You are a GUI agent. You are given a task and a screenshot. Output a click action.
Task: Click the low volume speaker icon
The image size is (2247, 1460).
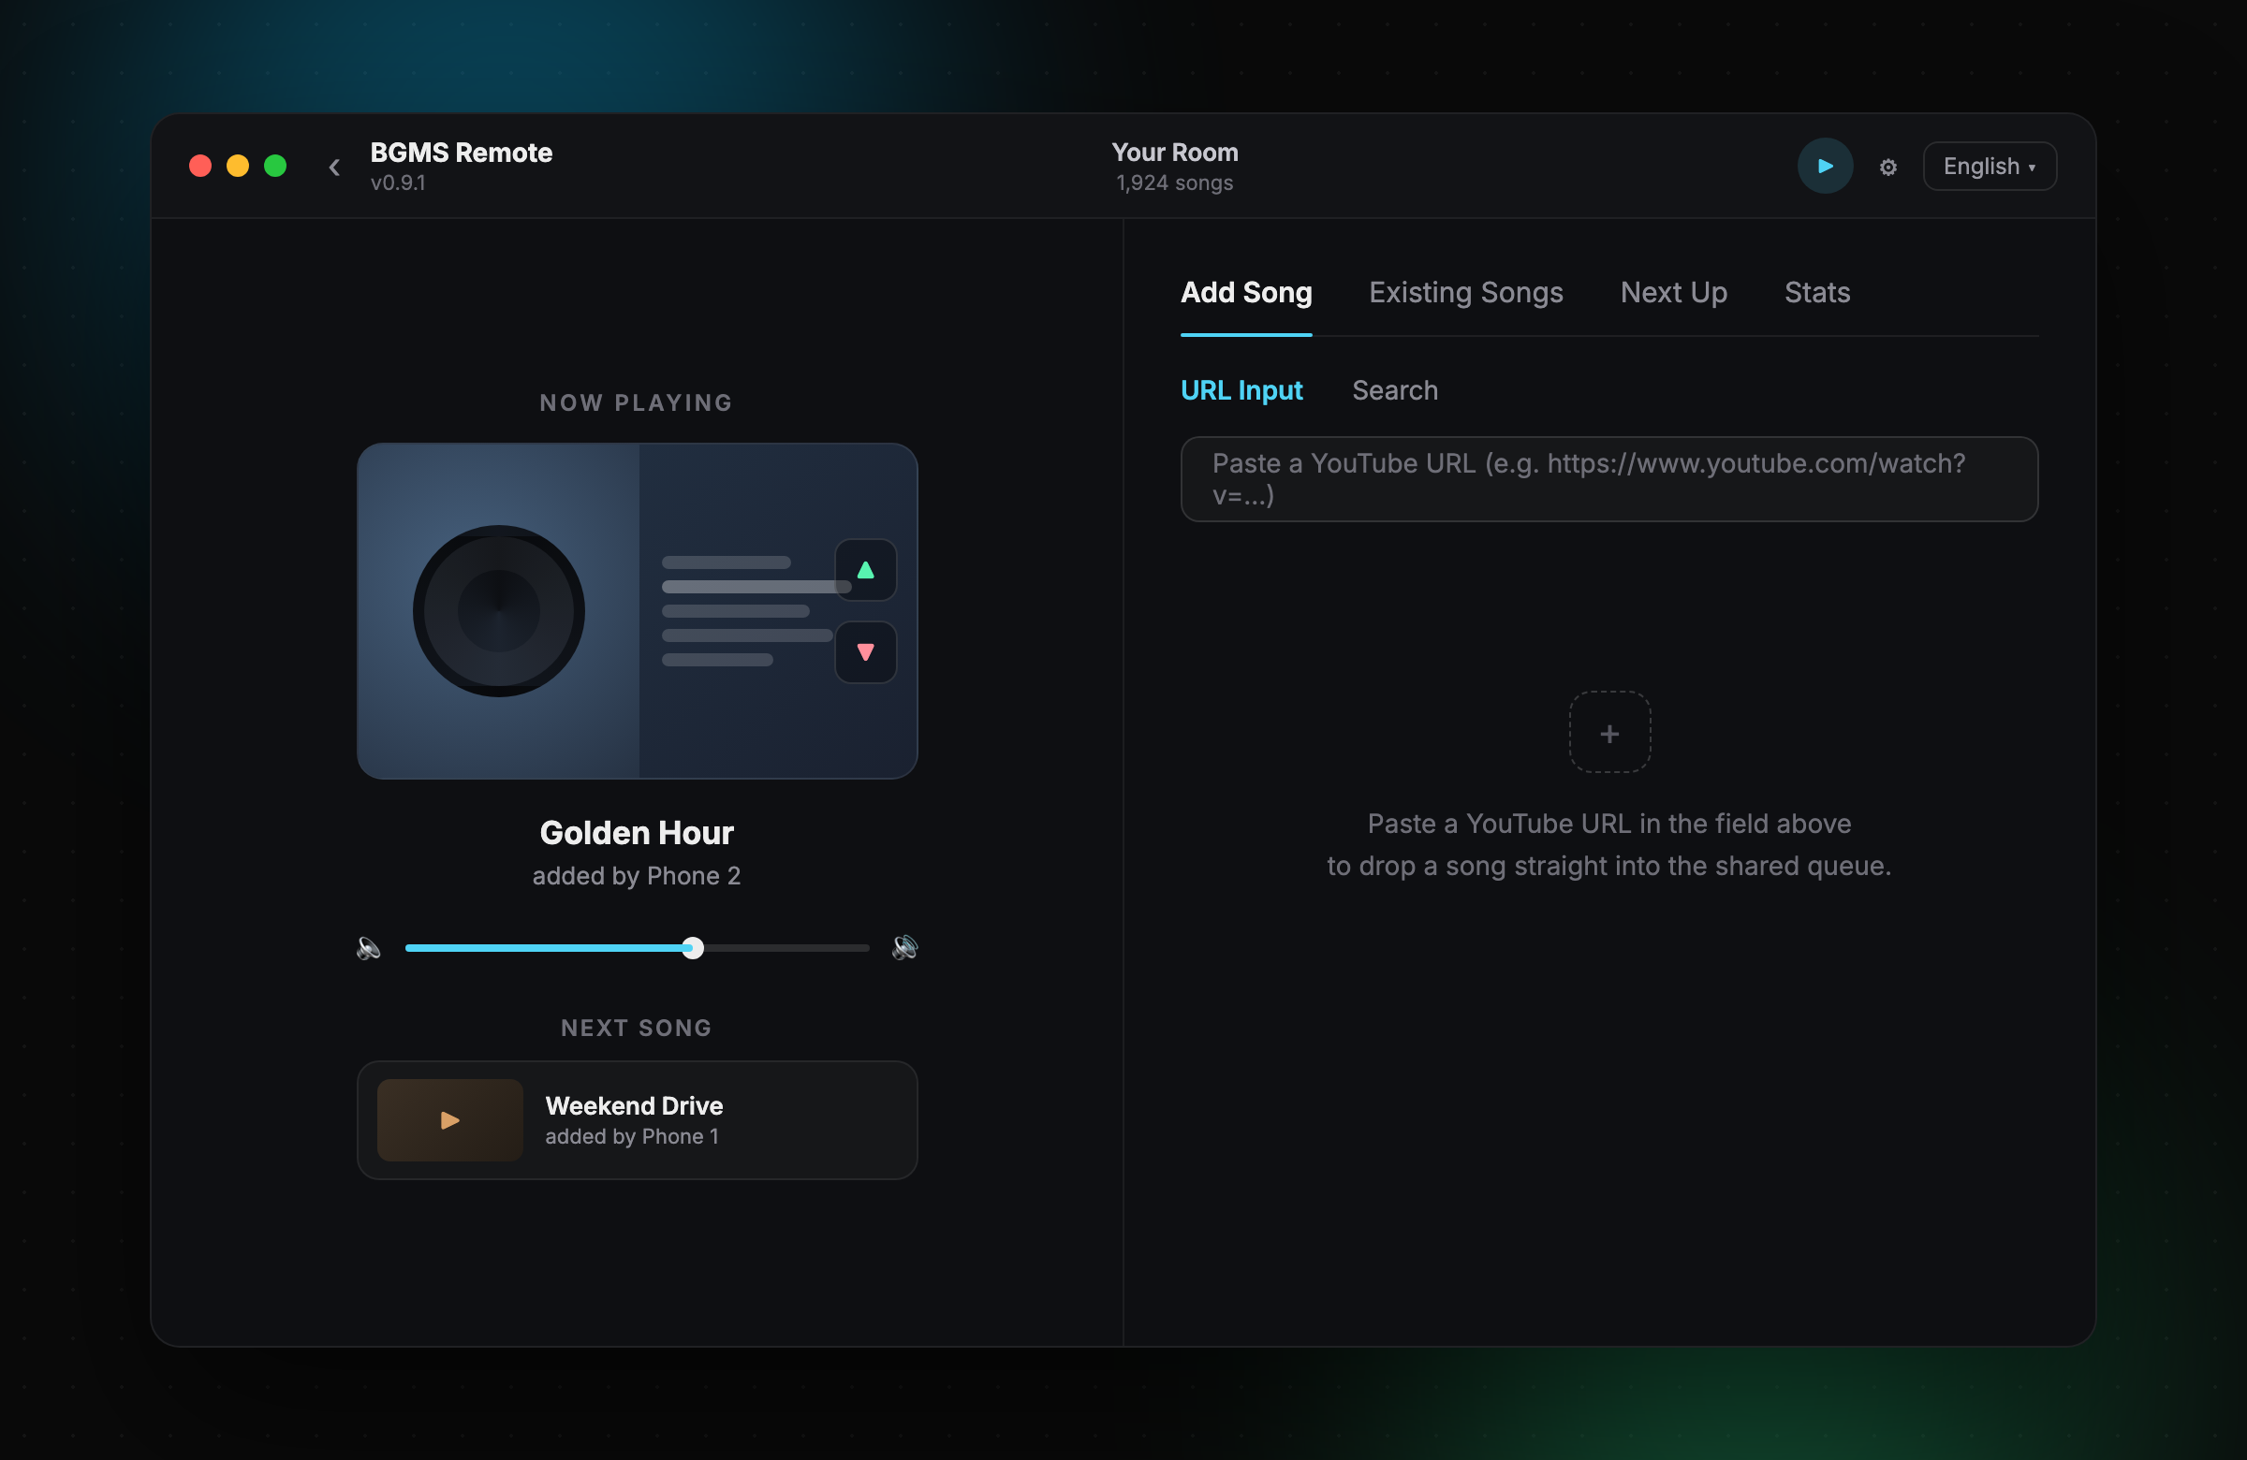coord(368,947)
